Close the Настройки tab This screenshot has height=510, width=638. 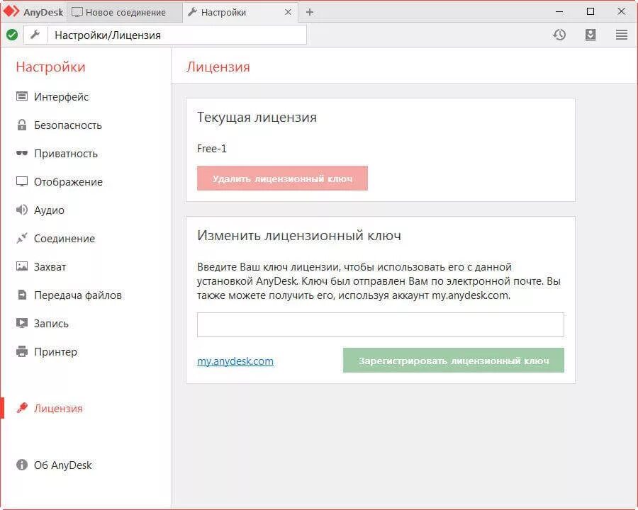click(x=288, y=12)
